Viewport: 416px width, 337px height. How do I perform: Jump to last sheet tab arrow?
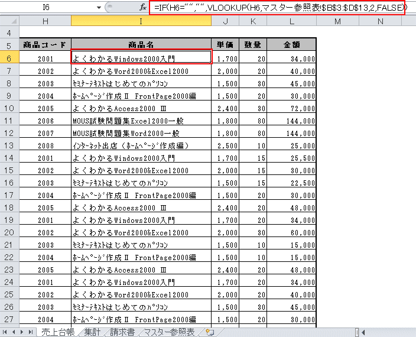click(x=31, y=332)
